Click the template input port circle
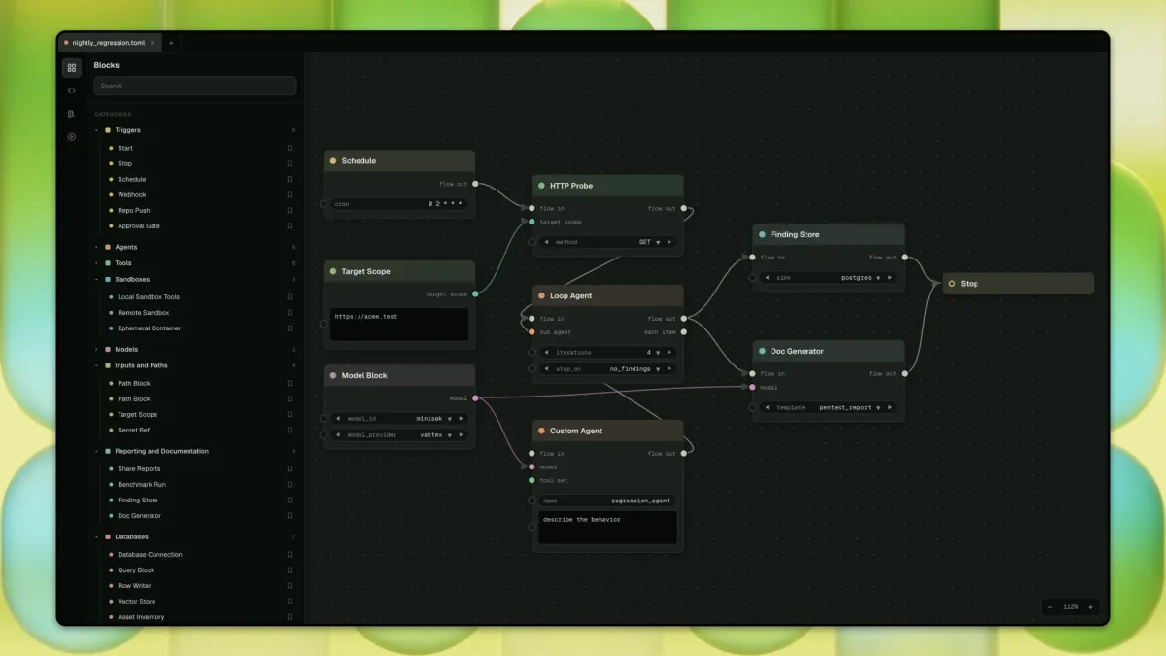The width and height of the screenshot is (1166, 656). pyautogui.click(x=753, y=407)
